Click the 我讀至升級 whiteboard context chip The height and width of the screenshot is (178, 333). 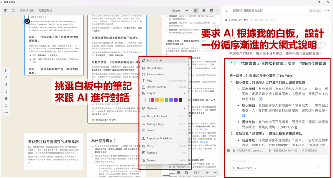pos(309,151)
